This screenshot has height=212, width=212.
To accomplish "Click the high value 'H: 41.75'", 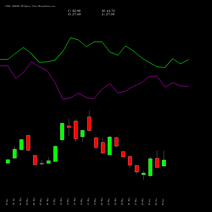I will [x=108, y=11].
